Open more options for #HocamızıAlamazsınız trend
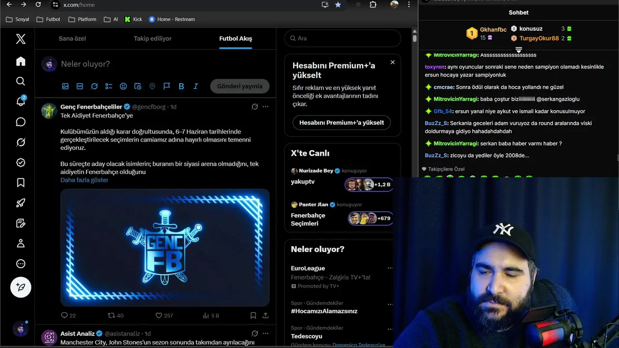 coord(390,304)
